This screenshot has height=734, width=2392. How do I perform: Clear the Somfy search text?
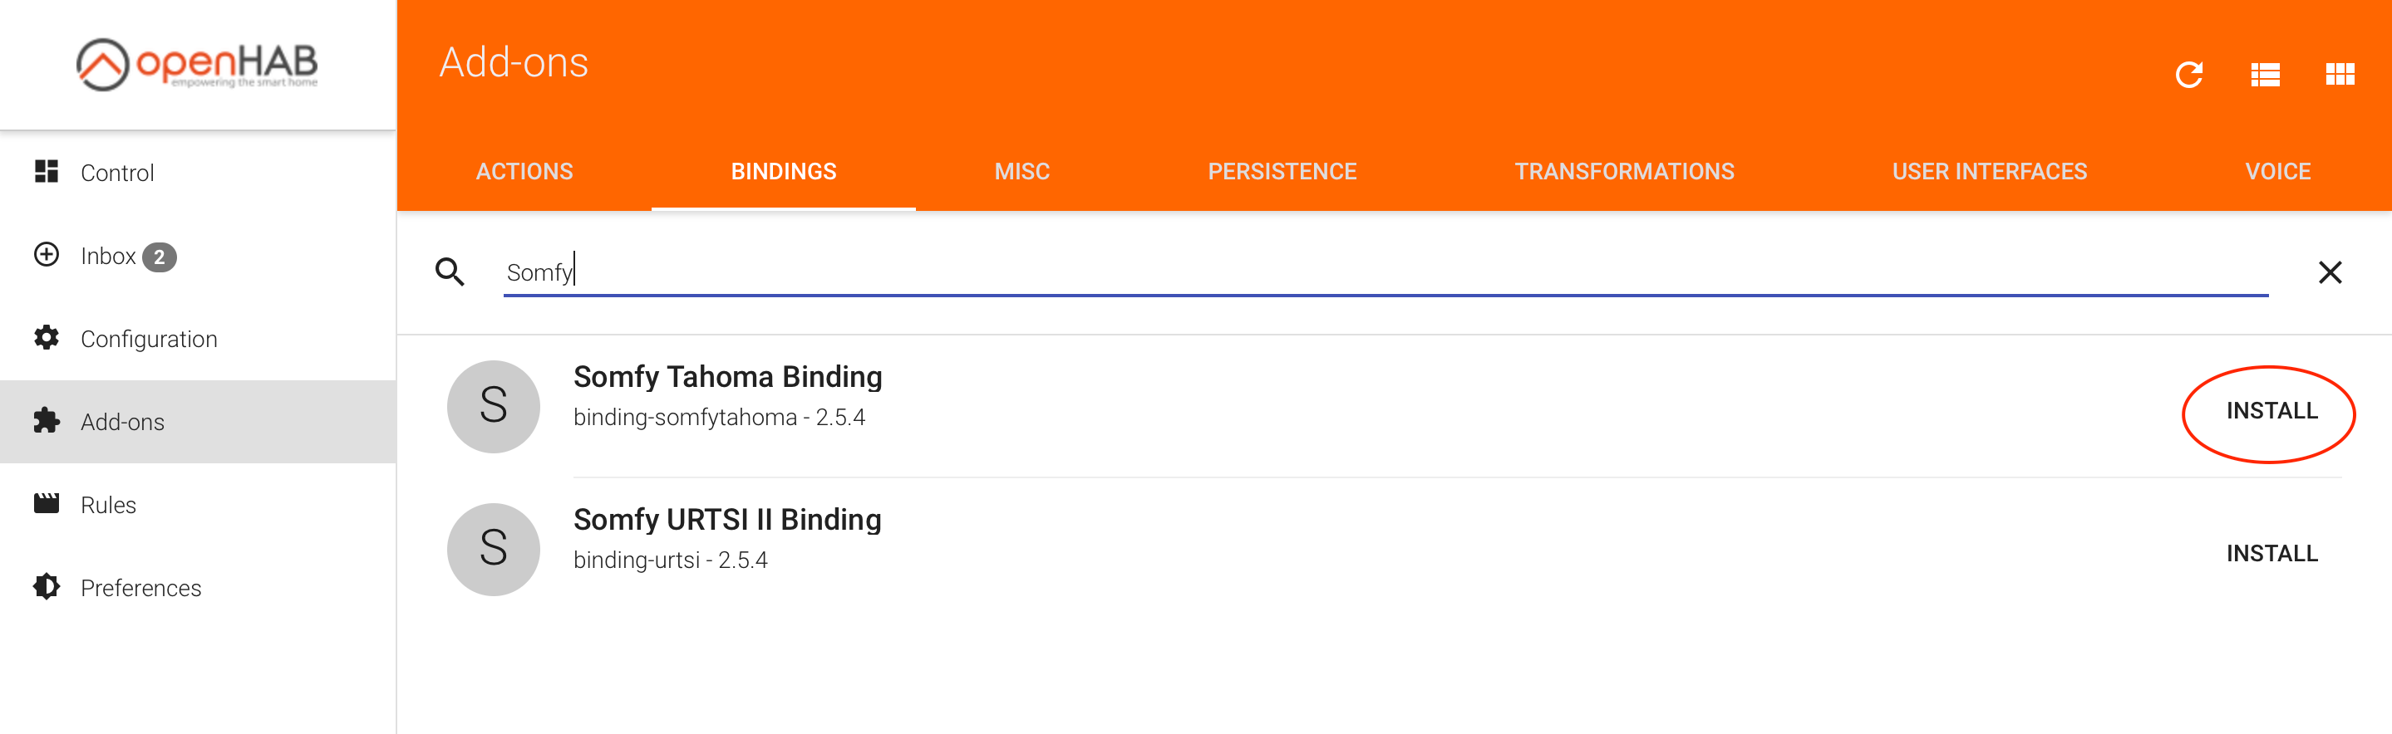point(2329,272)
